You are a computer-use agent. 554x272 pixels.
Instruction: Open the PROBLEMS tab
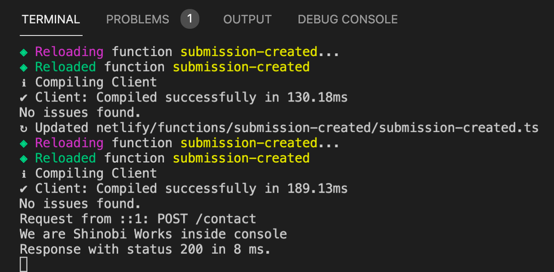[137, 19]
